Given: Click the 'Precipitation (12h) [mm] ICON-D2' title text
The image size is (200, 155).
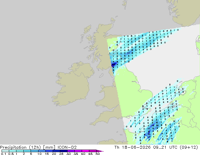Looking at the screenshot, I should [38, 147].
